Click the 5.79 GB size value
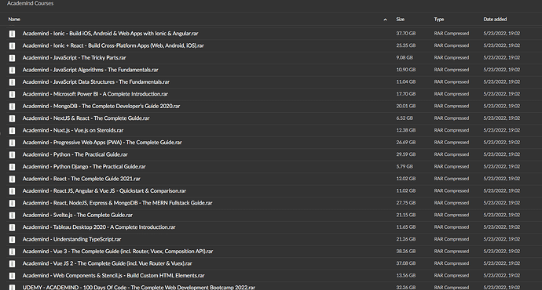Image resolution: width=542 pixels, height=290 pixels. tap(405, 166)
